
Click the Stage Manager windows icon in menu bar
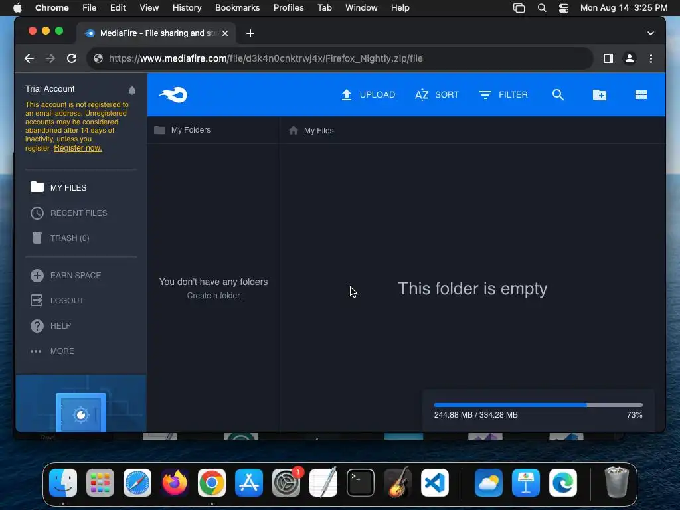pyautogui.click(x=519, y=8)
